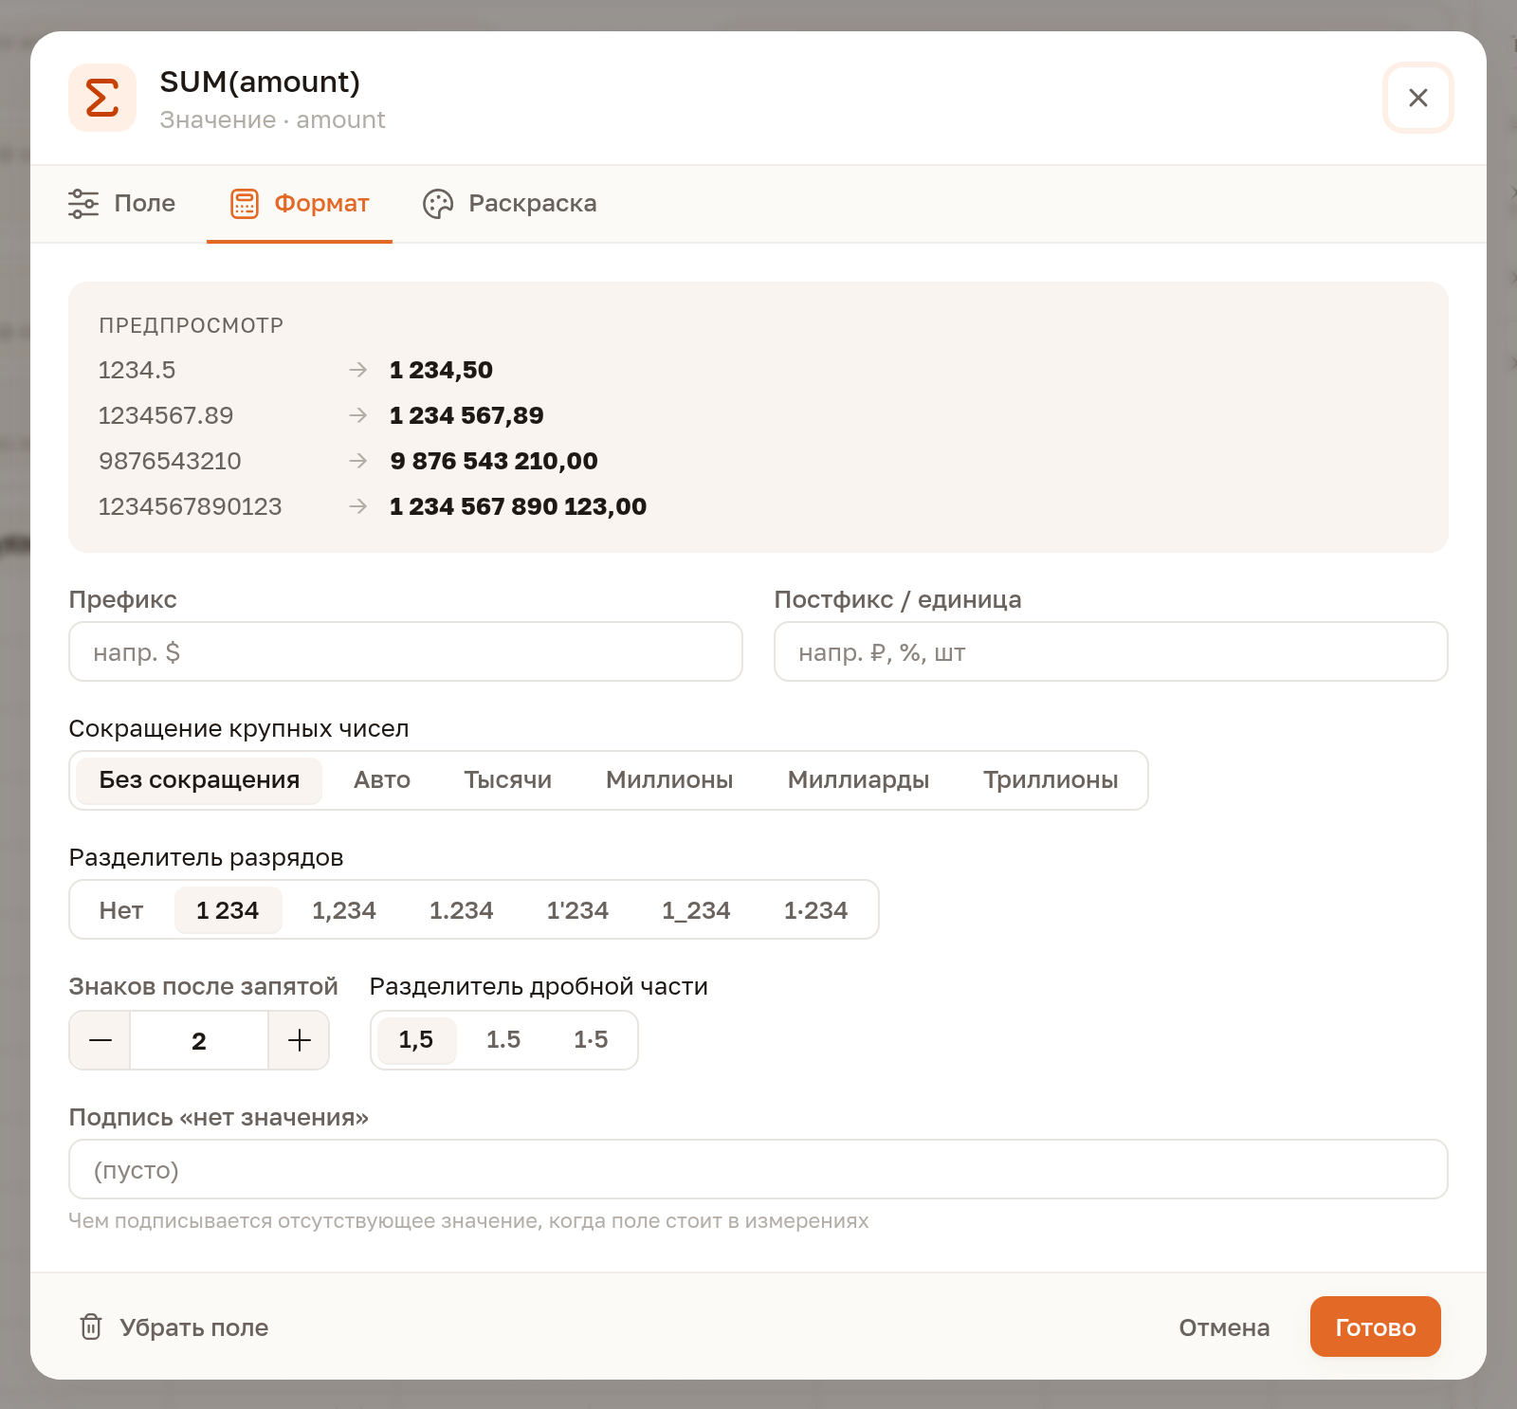Click preview result 9 876 543 210,00
The width and height of the screenshot is (1517, 1409).
494,461
